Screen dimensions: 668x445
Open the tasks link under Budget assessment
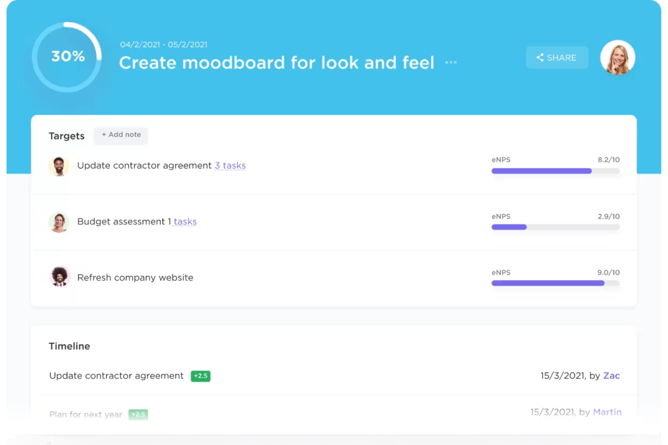(184, 221)
